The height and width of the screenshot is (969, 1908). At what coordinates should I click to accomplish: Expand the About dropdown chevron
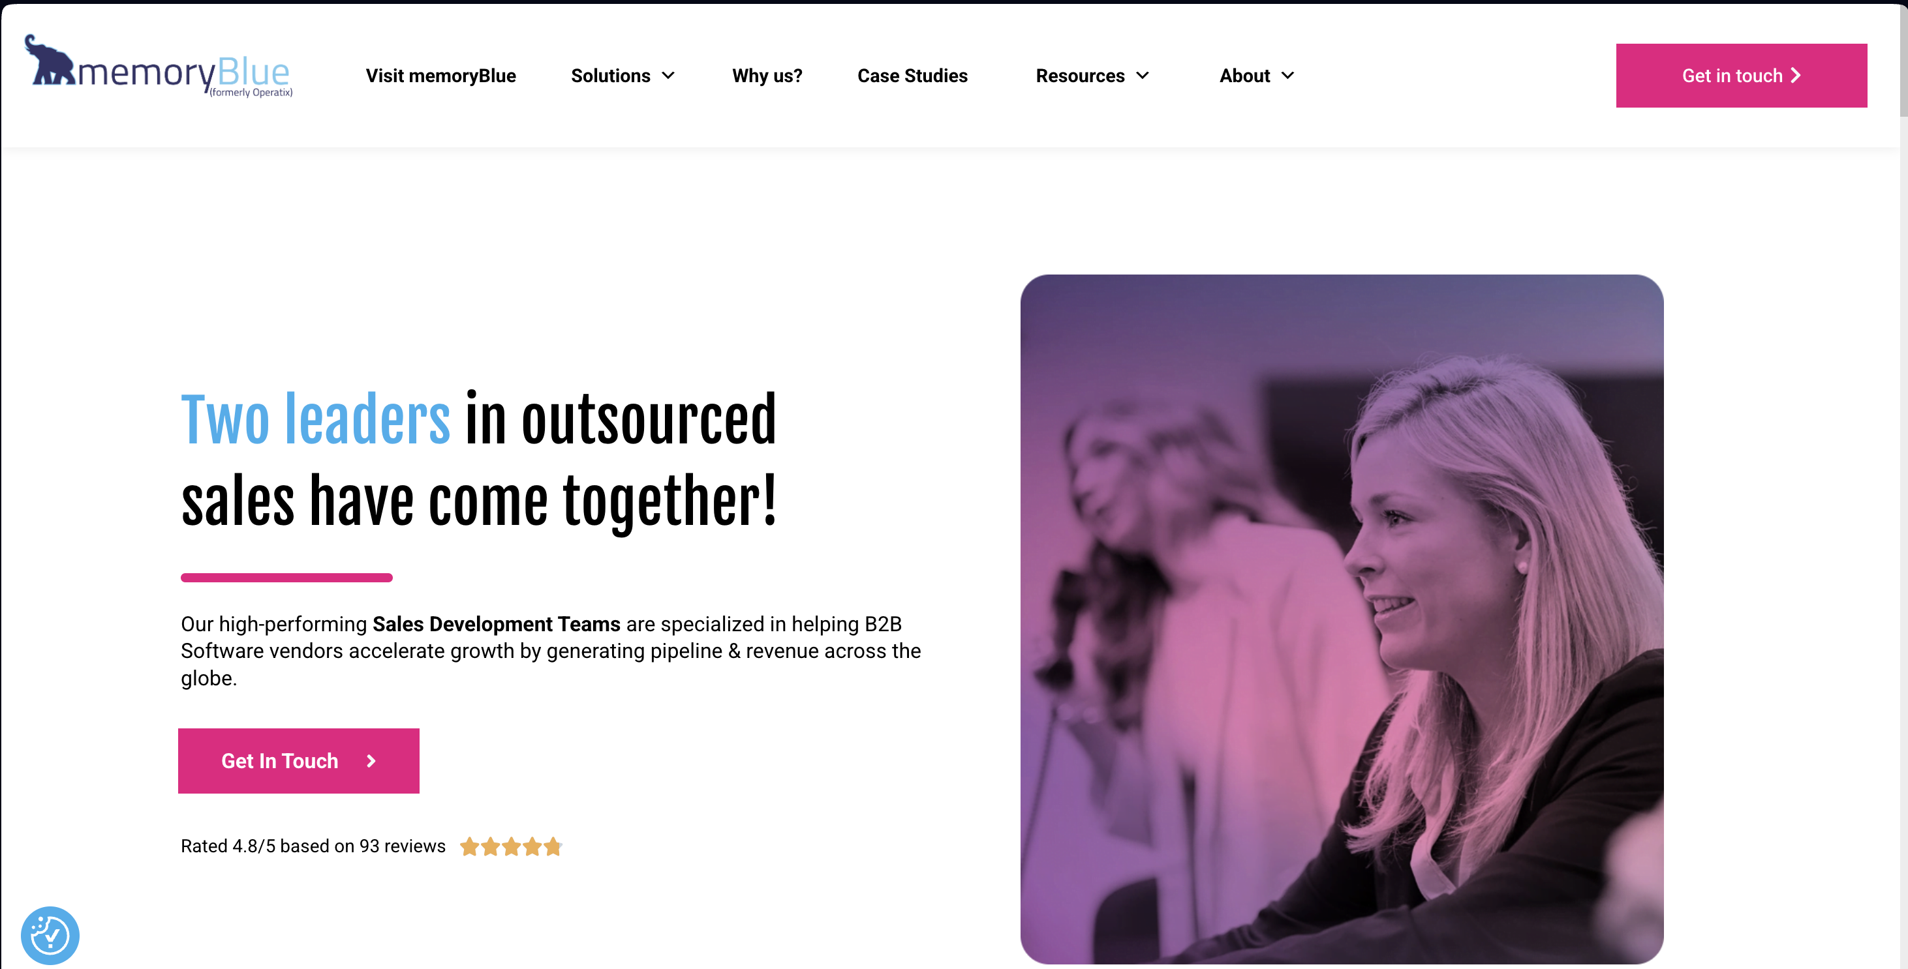tap(1287, 76)
